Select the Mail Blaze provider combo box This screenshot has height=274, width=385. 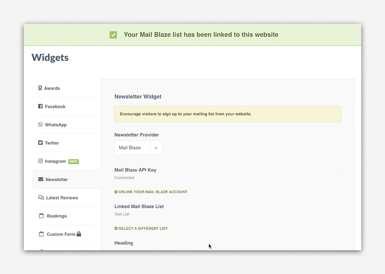point(132,148)
